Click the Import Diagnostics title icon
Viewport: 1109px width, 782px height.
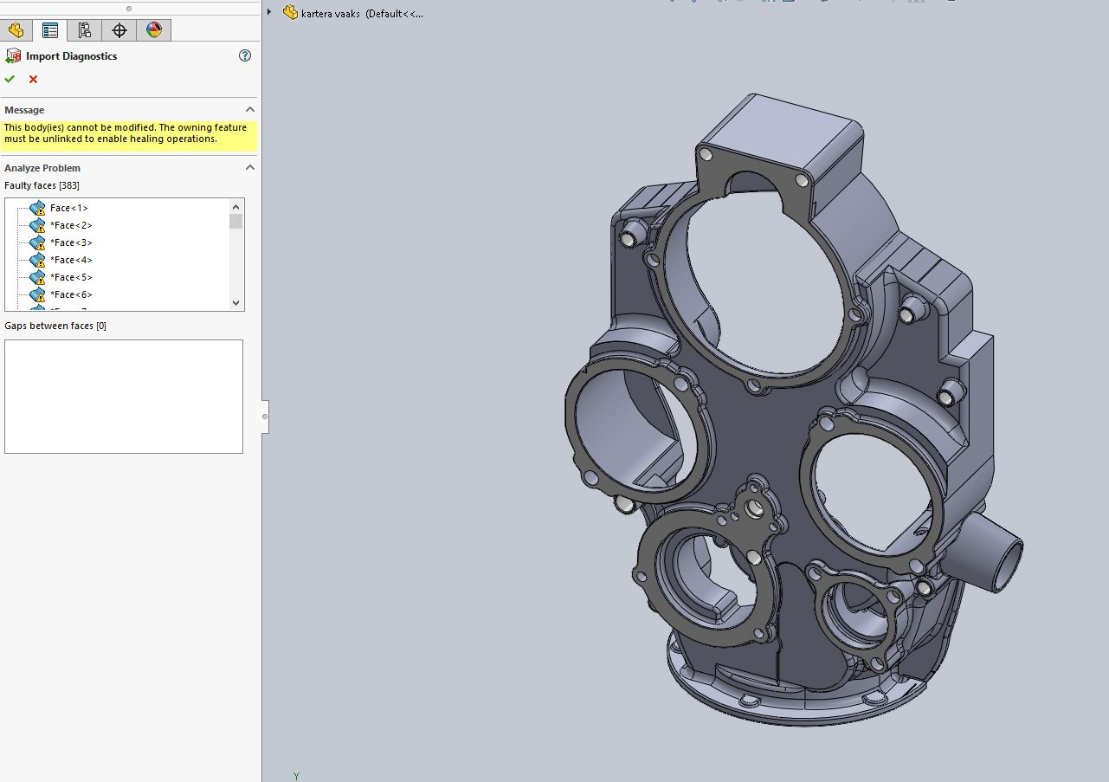pos(13,56)
